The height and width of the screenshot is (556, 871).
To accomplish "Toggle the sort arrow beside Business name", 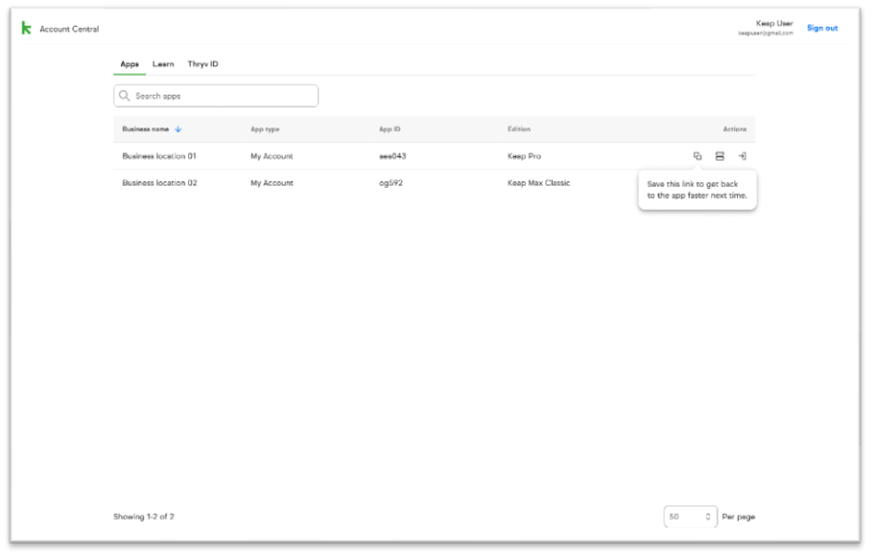I will [178, 129].
